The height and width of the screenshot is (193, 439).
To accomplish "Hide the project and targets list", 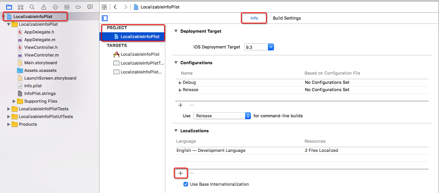I will [x=104, y=18].
